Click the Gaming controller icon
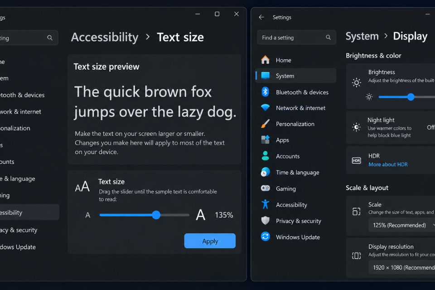435x290 pixels. pos(265,188)
